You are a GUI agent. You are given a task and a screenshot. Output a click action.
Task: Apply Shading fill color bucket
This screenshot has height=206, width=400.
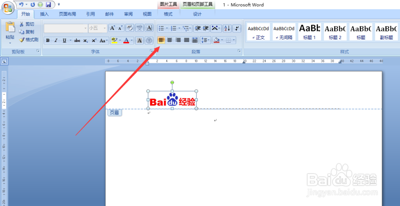pyautogui.click(x=216, y=40)
